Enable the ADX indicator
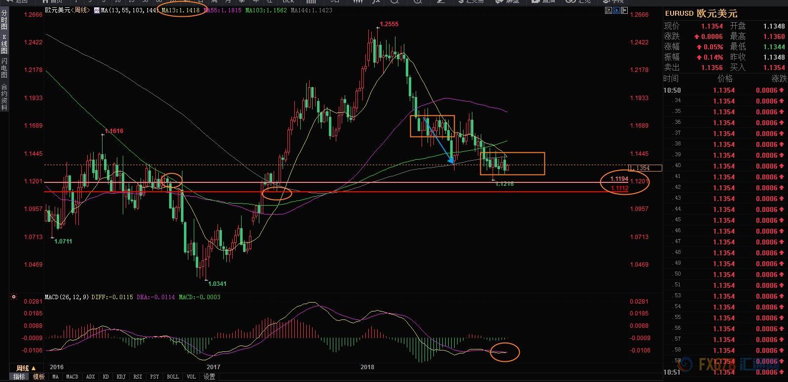This screenshot has height=382, width=788. pyautogui.click(x=90, y=377)
